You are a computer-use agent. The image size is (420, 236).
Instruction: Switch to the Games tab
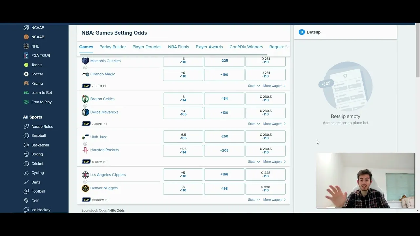point(86,47)
